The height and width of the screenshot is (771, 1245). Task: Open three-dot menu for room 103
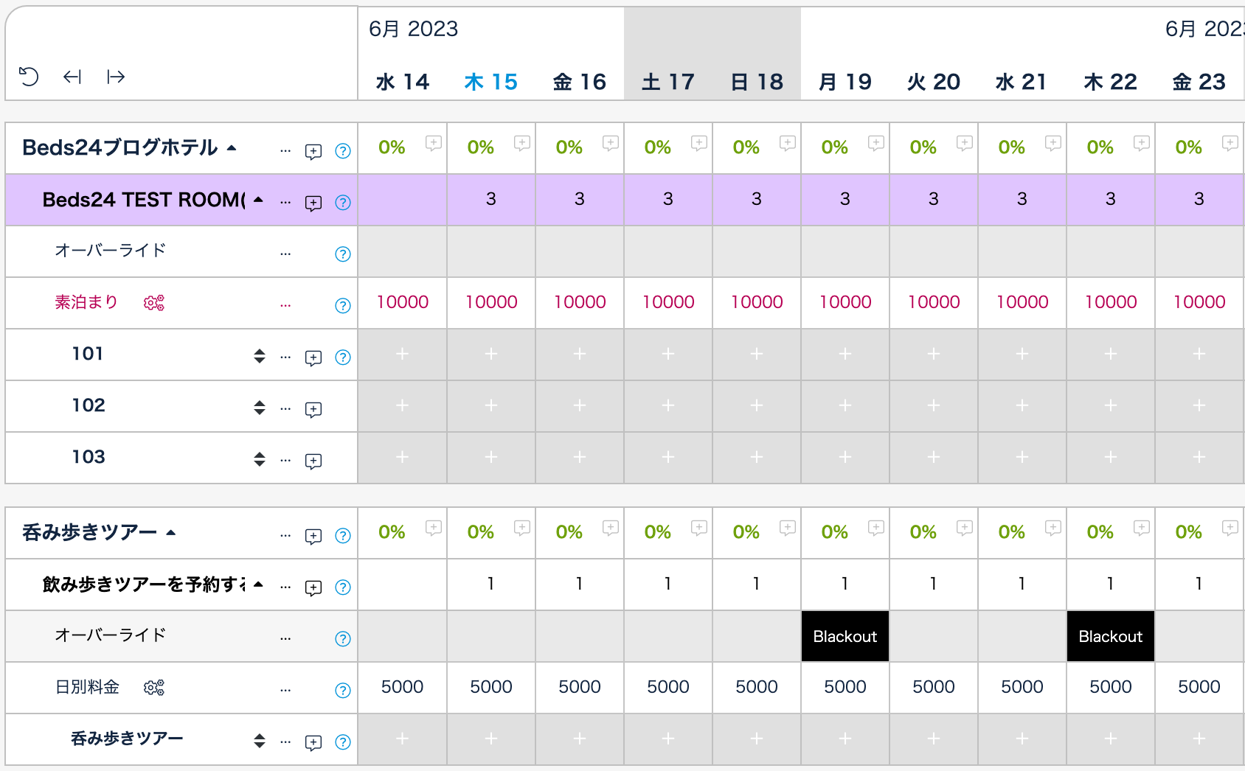pos(285,461)
